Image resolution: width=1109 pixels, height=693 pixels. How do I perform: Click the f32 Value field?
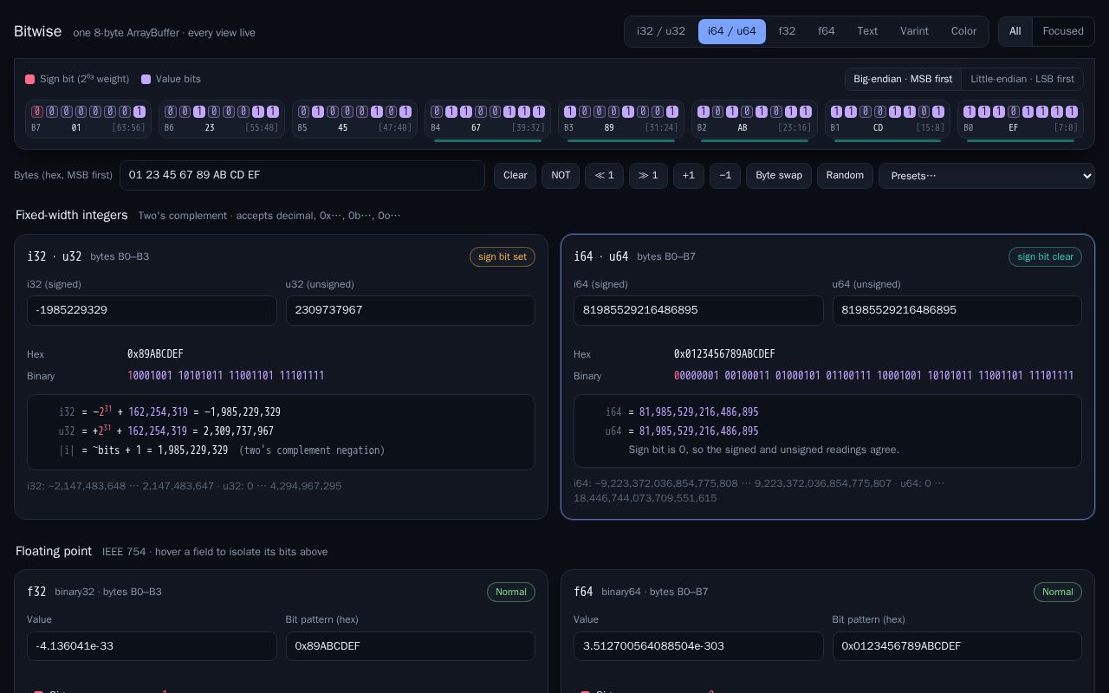[x=152, y=646]
